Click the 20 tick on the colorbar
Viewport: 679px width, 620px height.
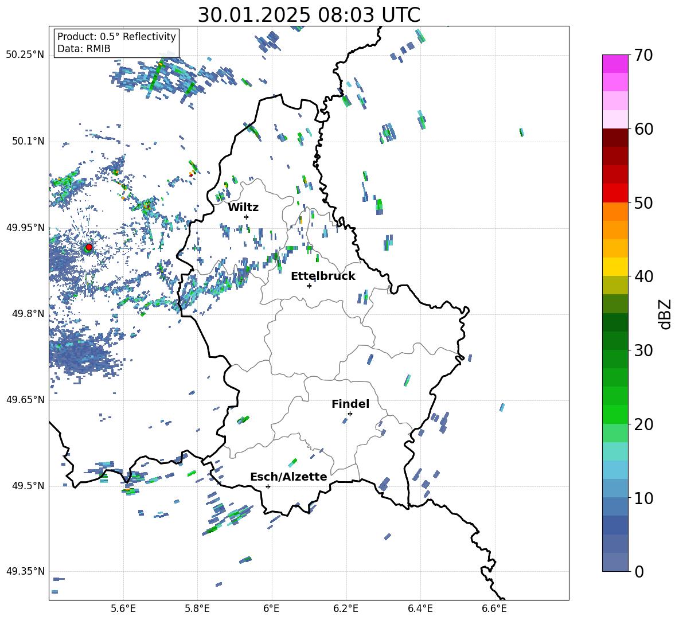click(x=643, y=424)
